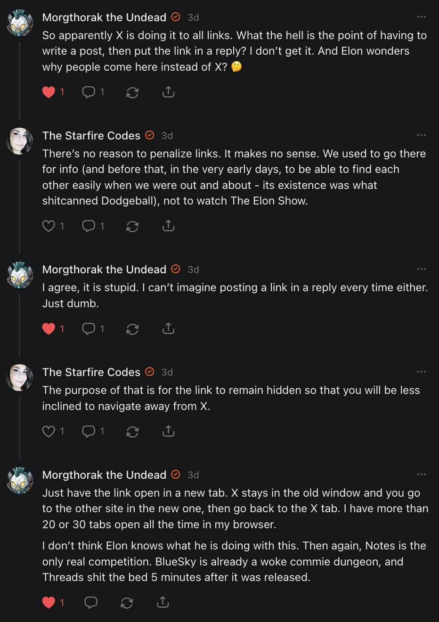Open the 3d timestamp on Morgthorak's last post
This screenshot has width=439, height=622.
pos(193,475)
